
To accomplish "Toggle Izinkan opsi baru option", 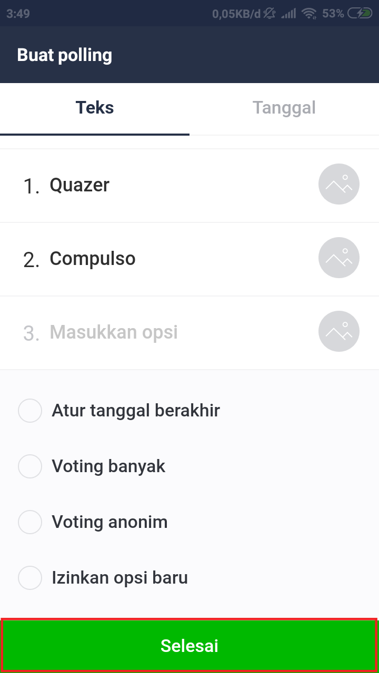I will 30,578.
